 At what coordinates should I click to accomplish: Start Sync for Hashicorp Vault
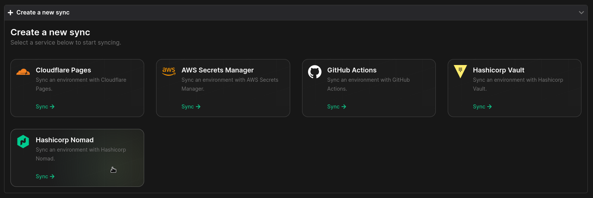point(482,107)
